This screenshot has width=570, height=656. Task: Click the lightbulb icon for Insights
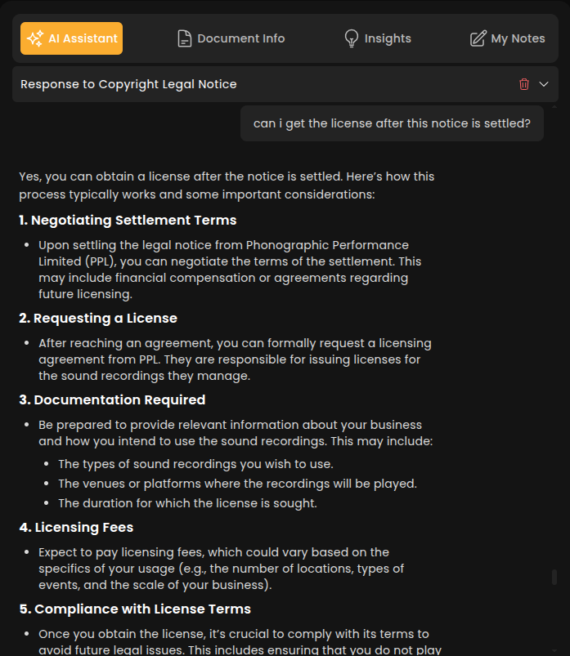[x=351, y=38]
